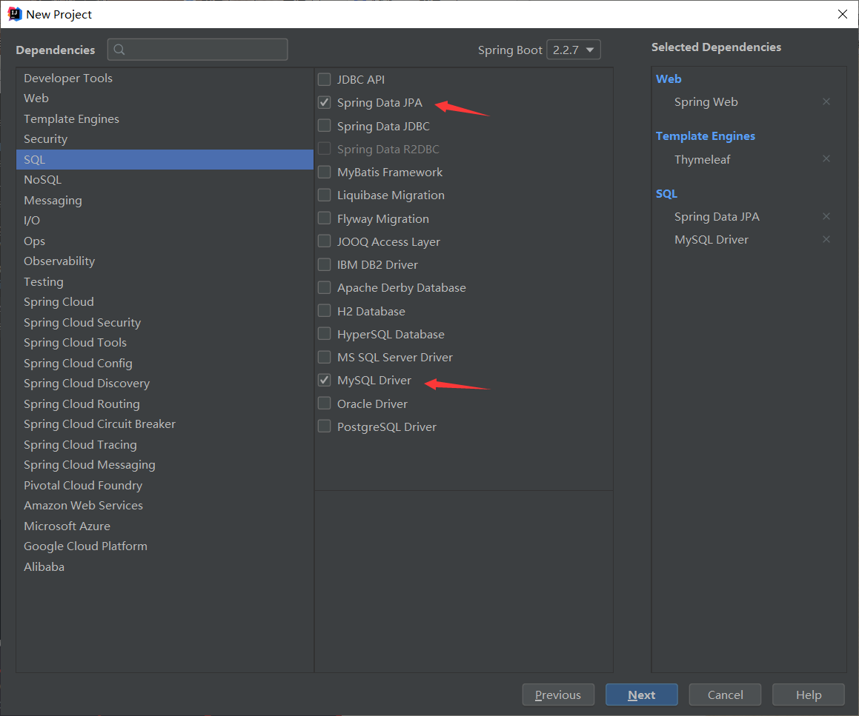
Task: Check Liquibase Migration
Action: tap(325, 195)
